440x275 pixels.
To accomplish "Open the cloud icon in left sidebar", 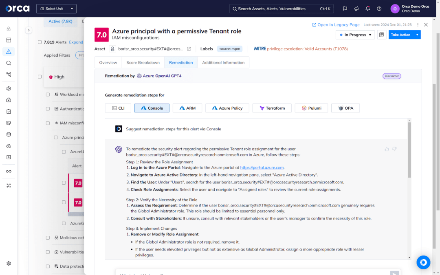I will pos(9,146).
